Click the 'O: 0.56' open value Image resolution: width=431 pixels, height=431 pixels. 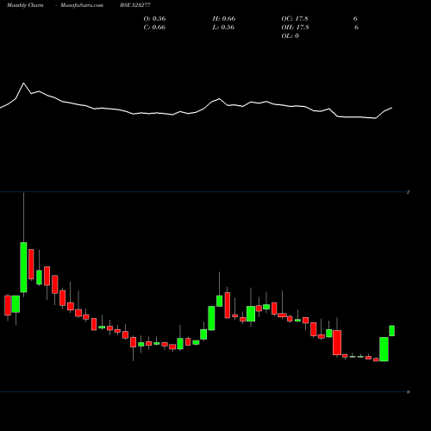(154, 18)
